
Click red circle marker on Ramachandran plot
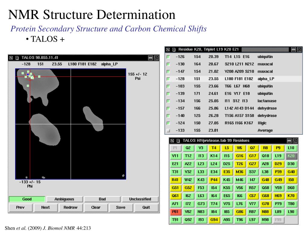[x=30, y=77]
